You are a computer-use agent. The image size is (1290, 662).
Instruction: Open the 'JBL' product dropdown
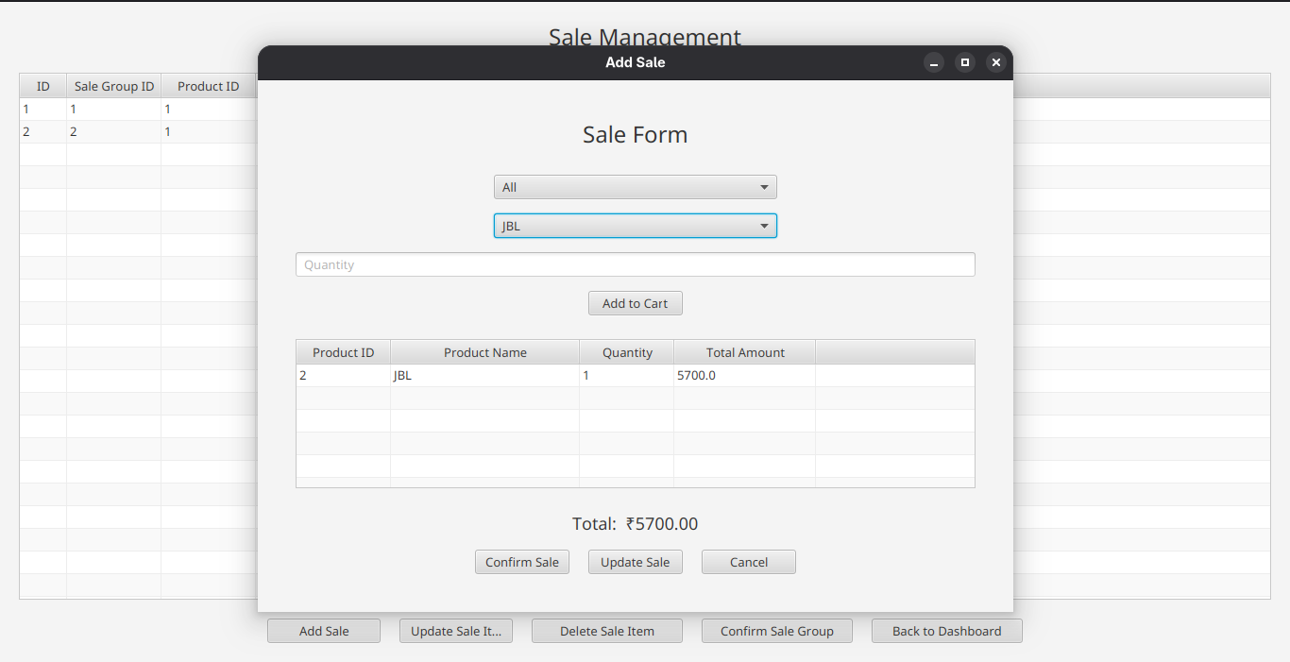click(x=636, y=226)
